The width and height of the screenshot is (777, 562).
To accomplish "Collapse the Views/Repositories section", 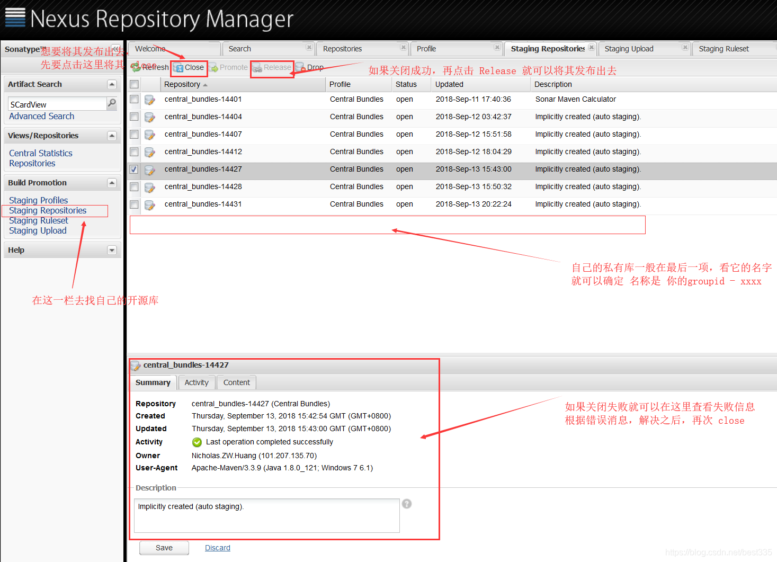I will (x=112, y=136).
